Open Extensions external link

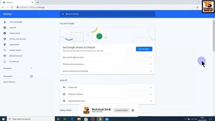point(8,76)
